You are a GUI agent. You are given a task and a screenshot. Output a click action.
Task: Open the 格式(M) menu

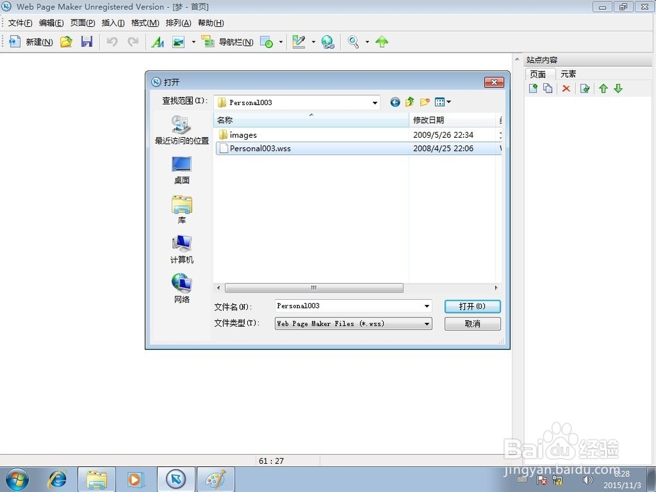tap(145, 22)
